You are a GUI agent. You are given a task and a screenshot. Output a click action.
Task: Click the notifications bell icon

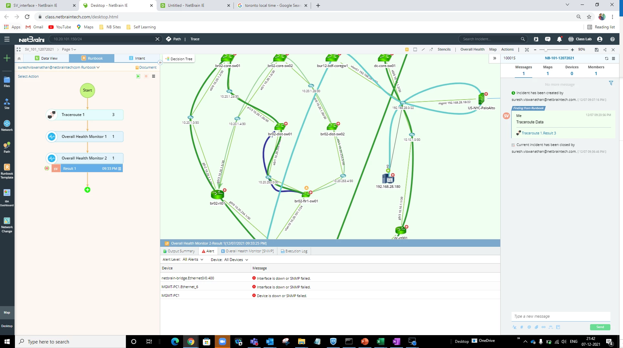[559, 39]
